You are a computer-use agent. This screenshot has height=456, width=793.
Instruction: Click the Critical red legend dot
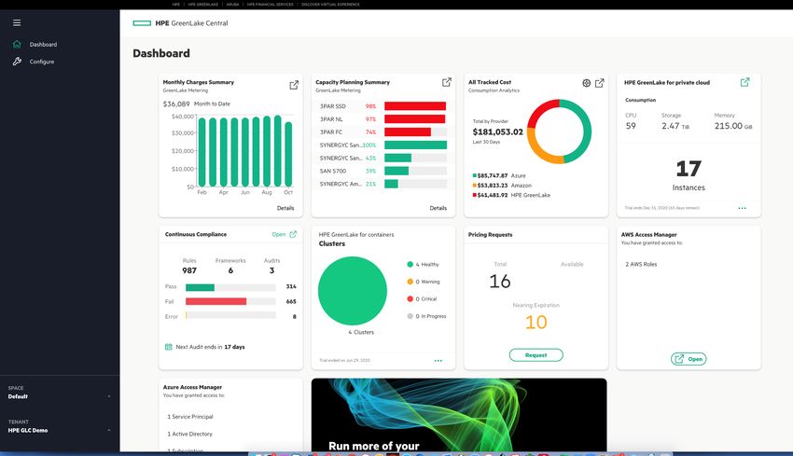(x=410, y=298)
